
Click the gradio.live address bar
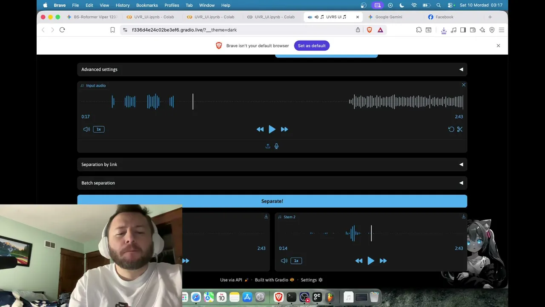tap(238, 30)
